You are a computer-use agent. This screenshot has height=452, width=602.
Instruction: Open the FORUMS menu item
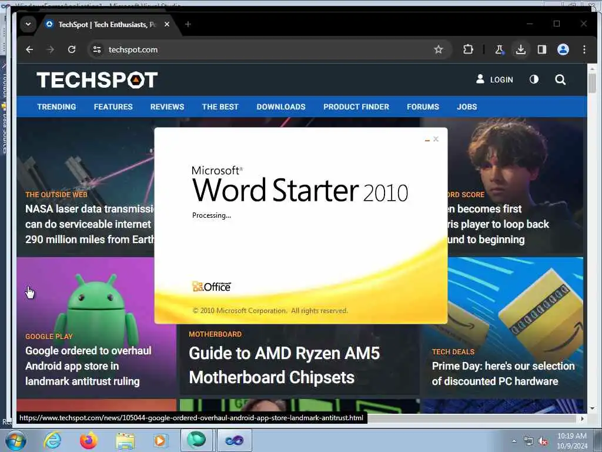[423, 107]
